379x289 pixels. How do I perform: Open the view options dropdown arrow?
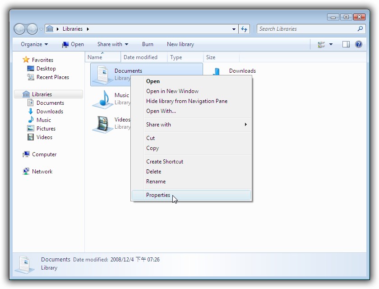point(331,44)
